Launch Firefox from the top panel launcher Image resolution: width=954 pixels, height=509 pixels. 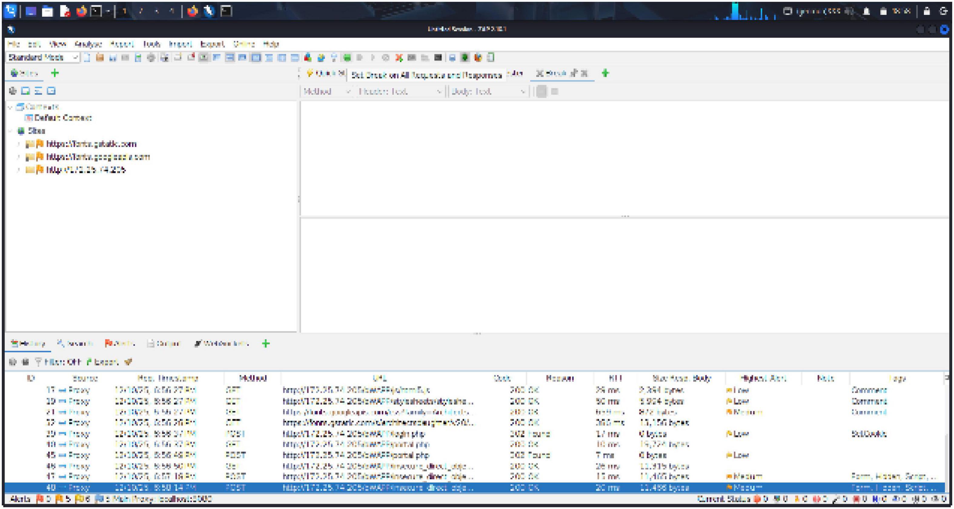(x=81, y=12)
